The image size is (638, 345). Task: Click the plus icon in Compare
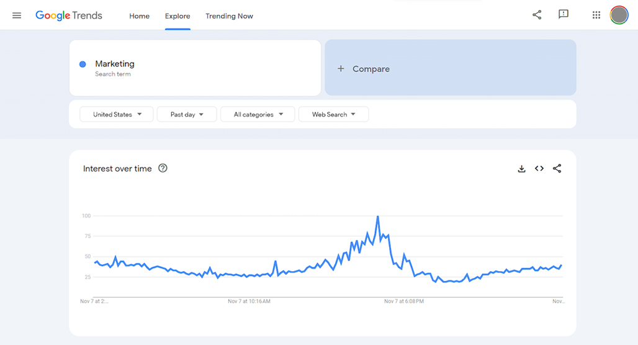pos(341,69)
